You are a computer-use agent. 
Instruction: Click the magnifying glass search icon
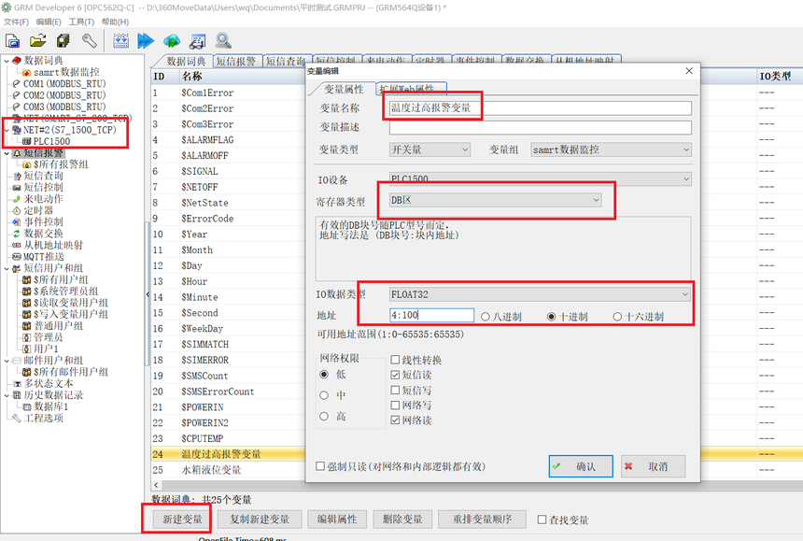[x=223, y=40]
